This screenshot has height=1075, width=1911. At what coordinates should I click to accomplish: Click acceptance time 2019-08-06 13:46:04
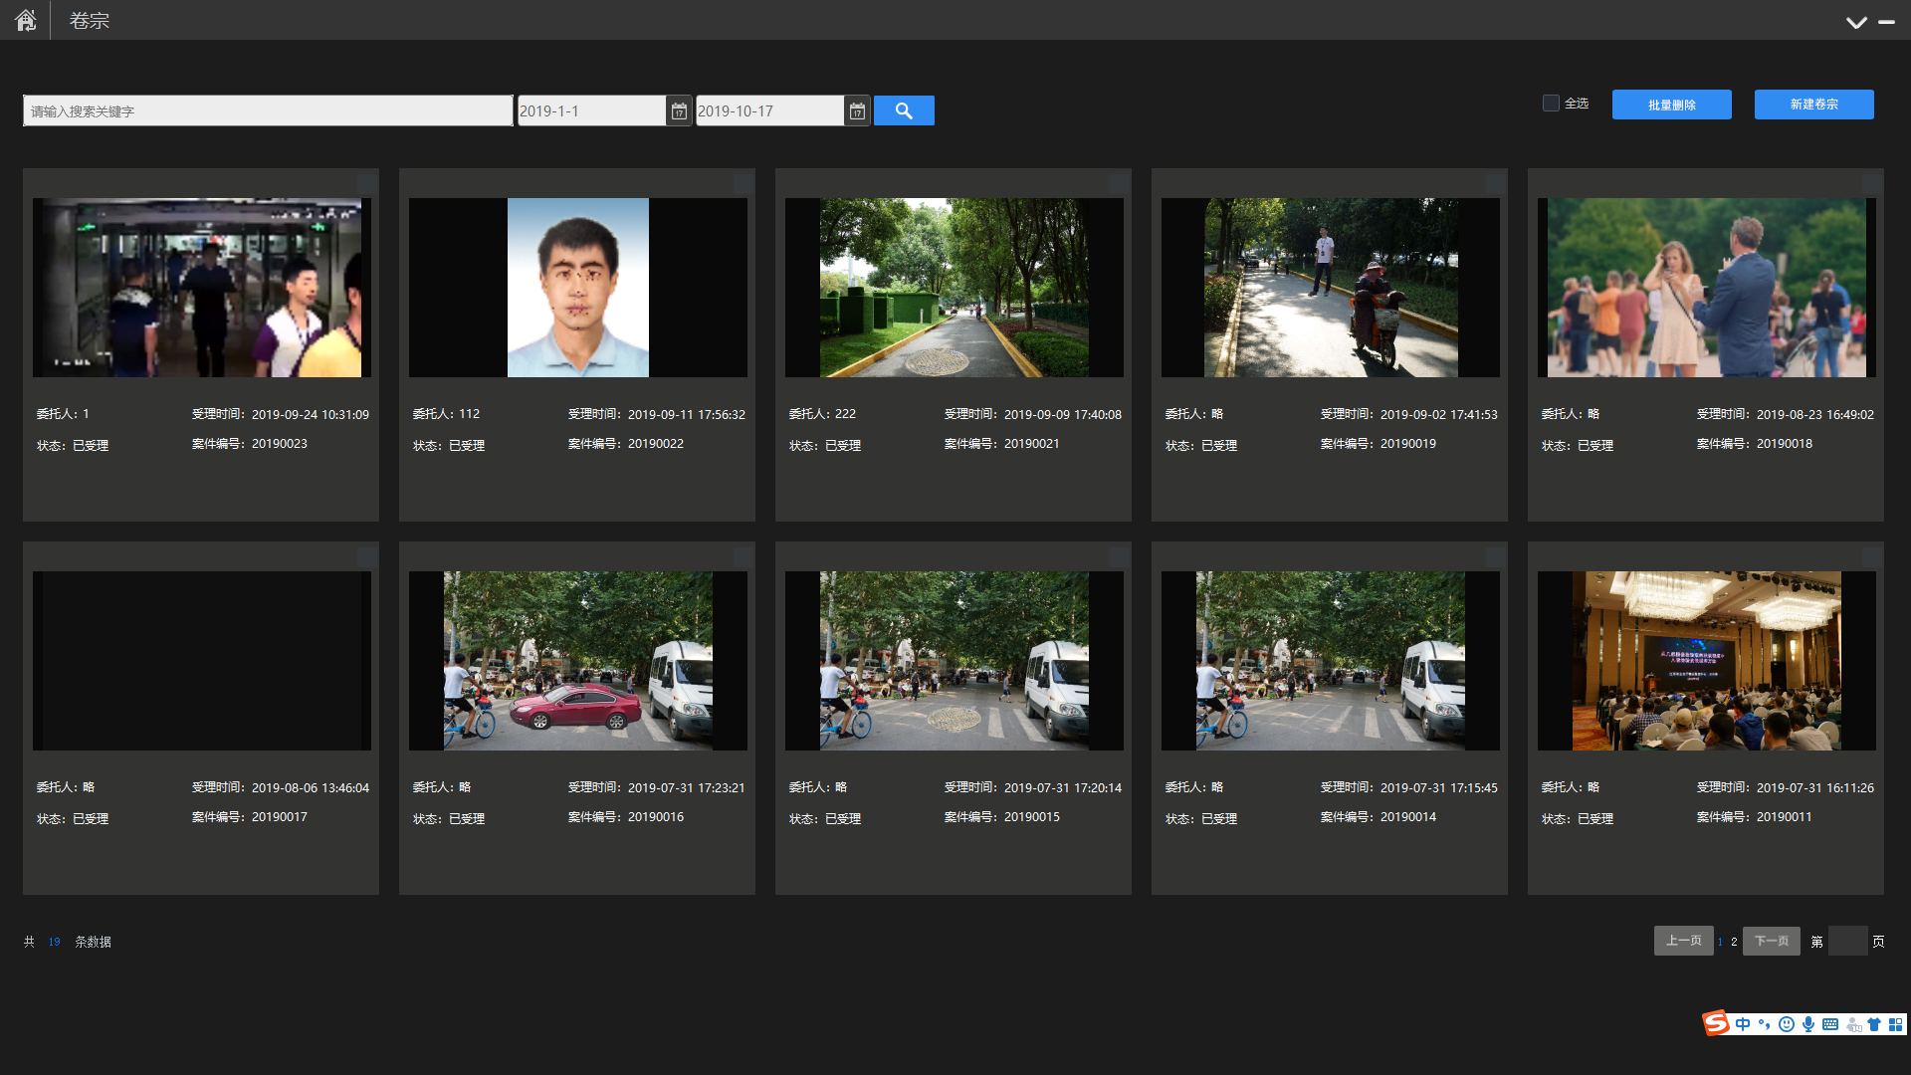pyautogui.click(x=311, y=788)
